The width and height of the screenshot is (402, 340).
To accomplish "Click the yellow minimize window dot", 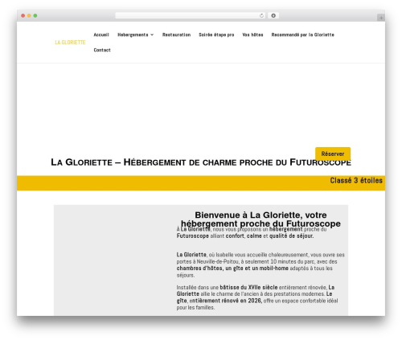I will click(29, 16).
